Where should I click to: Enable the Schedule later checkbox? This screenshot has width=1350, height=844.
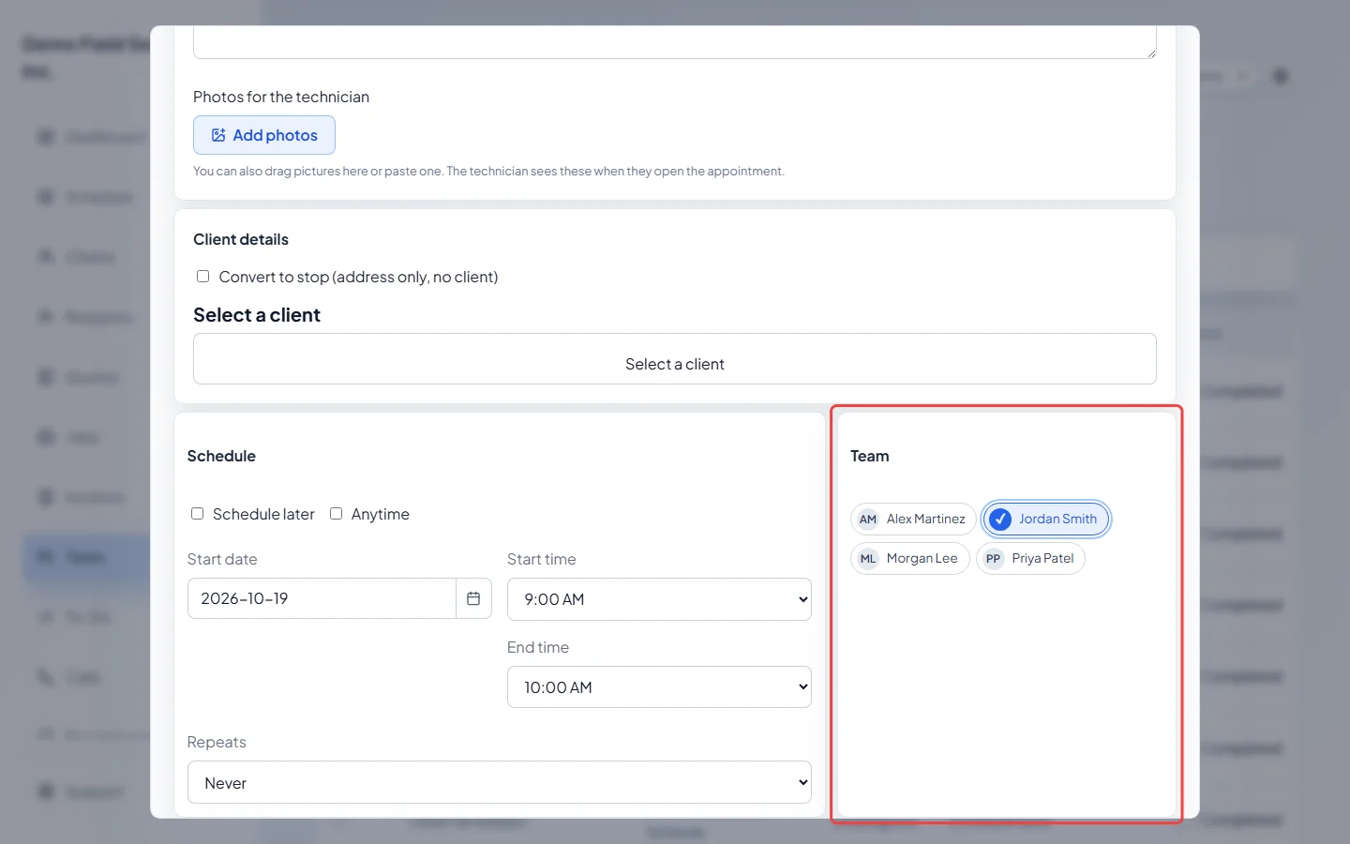click(197, 514)
